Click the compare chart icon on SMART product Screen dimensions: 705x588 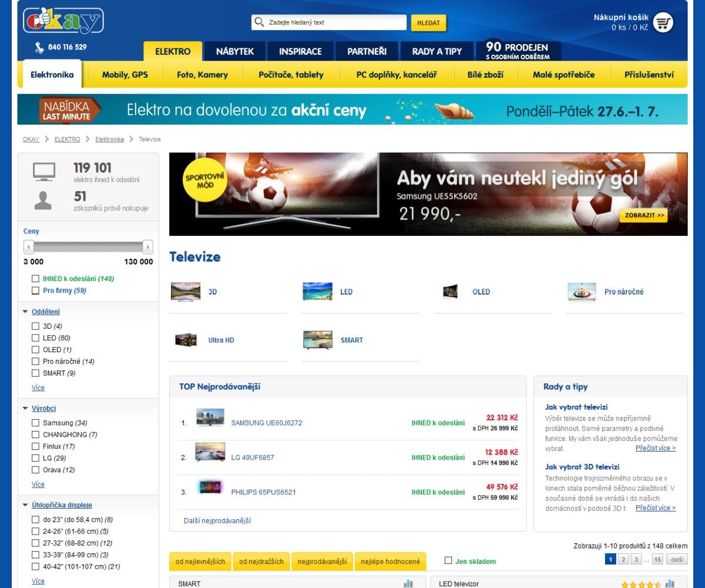tap(408, 583)
